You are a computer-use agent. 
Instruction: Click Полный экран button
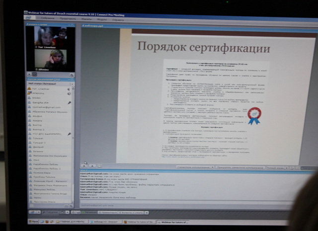click(275, 168)
